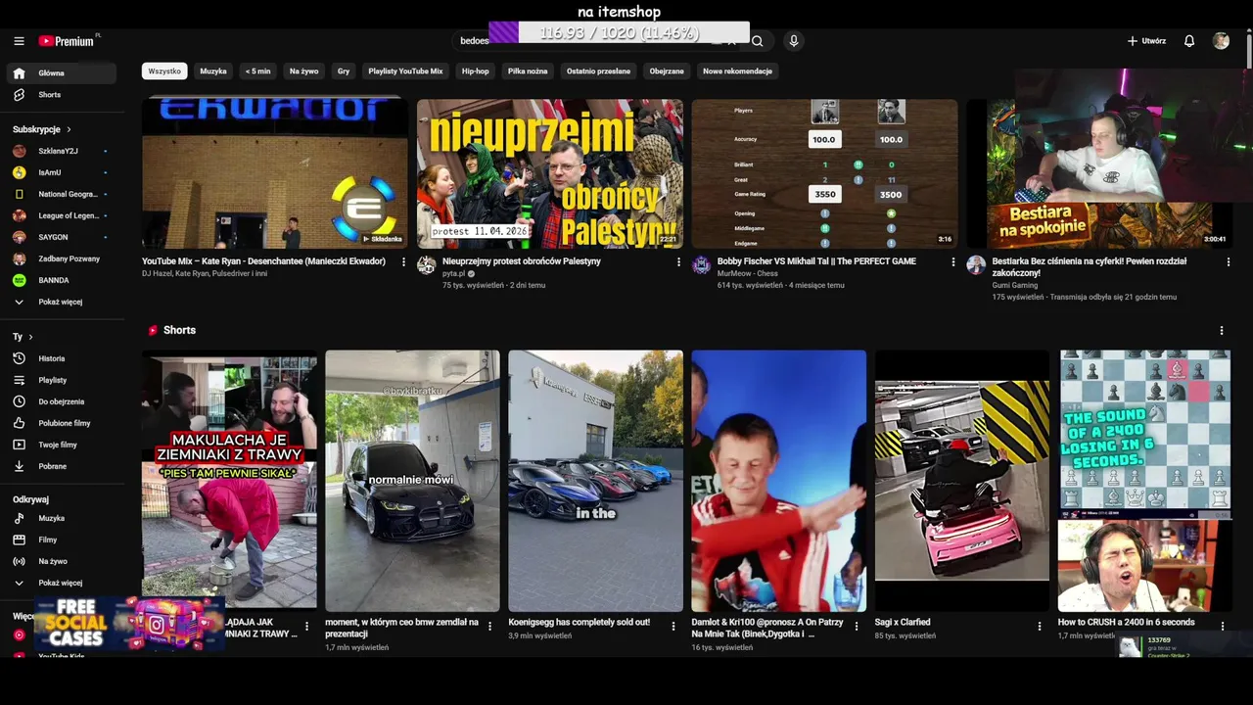This screenshot has height=705, width=1253.
Task: Open Nieuprzejmy protest obrońców Palestyny title
Action: point(522,261)
